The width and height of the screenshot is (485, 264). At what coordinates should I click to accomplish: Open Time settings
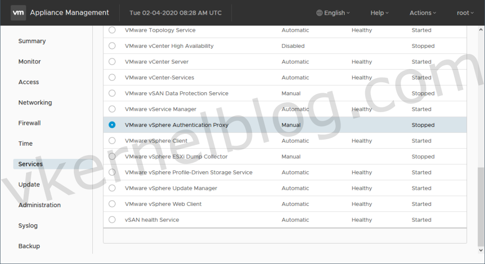click(x=26, y=143)
